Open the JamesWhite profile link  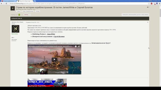point(51,34)
